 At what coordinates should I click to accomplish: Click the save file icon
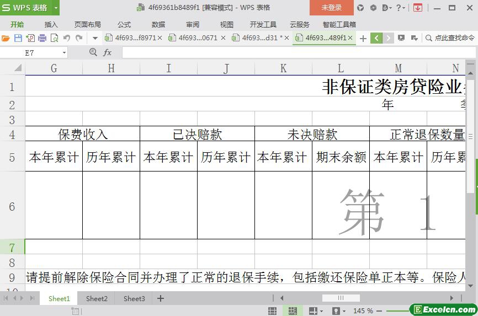[18, 38]
